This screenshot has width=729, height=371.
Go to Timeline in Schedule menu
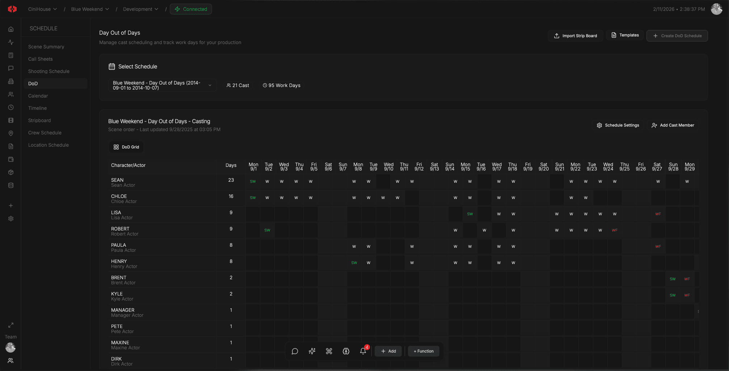(37, 108)
